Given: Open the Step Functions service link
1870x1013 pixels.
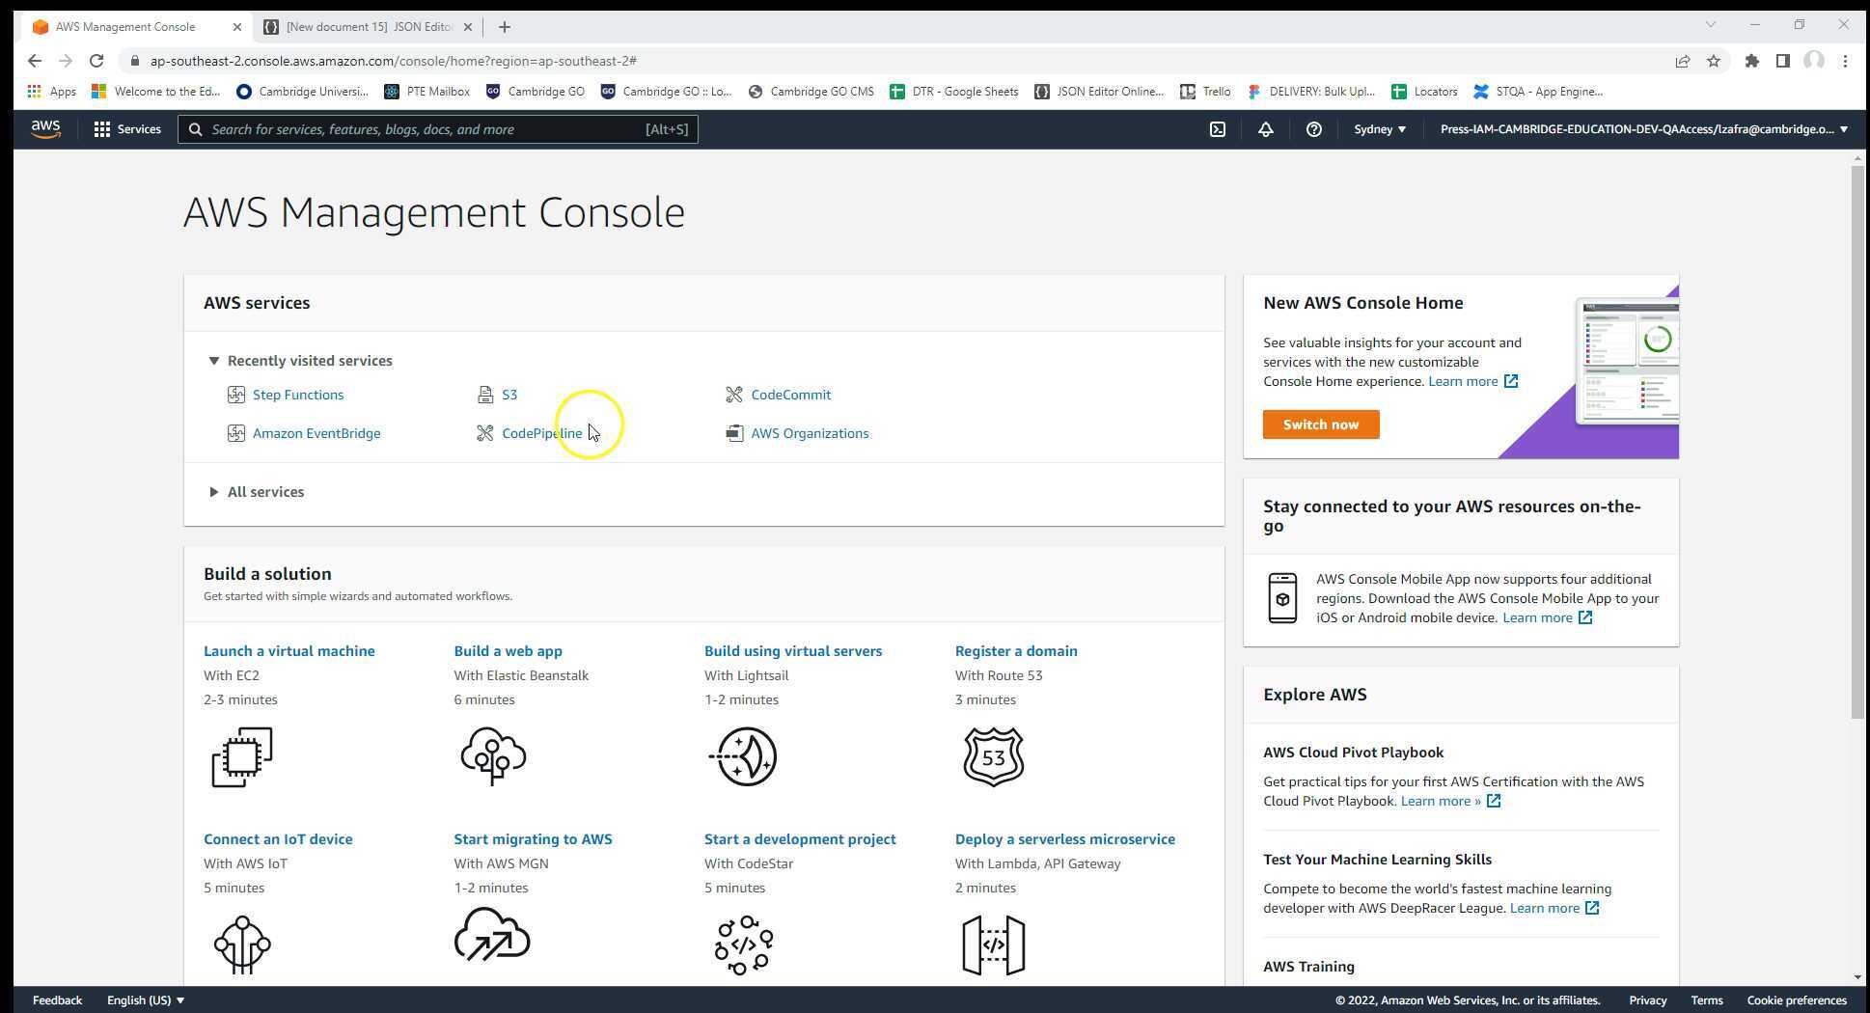Looking at the screenshot, I should pos(297,395).
